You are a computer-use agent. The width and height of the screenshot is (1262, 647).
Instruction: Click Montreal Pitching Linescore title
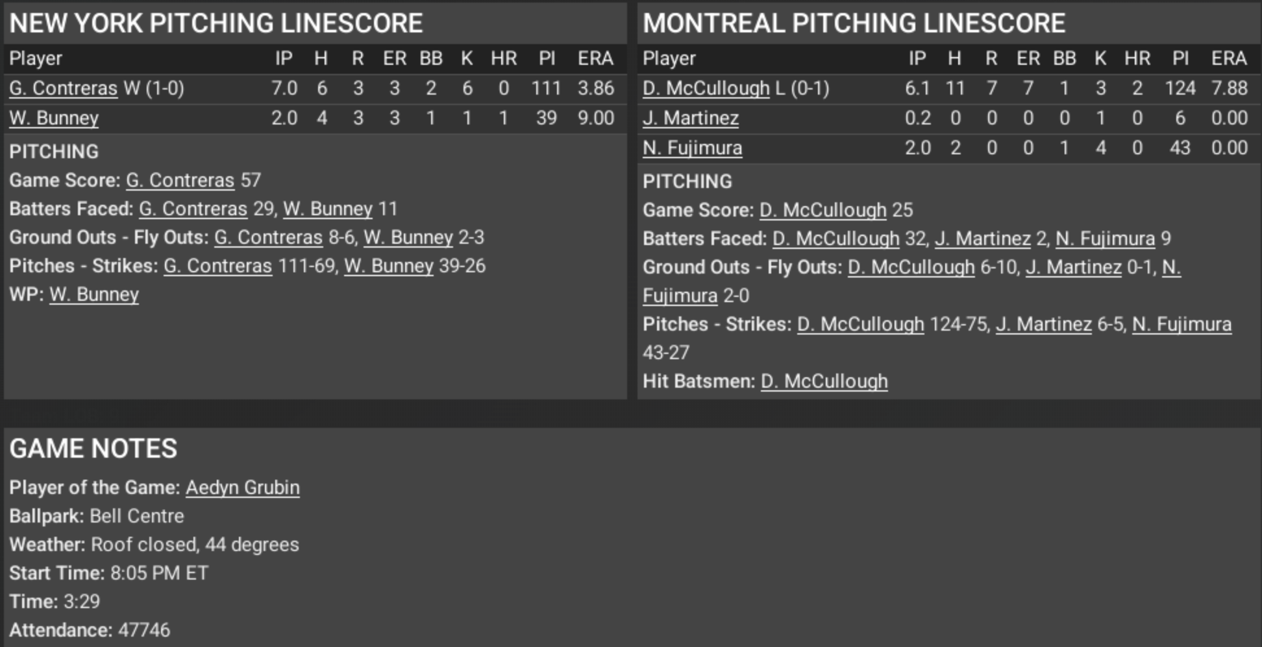854,23
